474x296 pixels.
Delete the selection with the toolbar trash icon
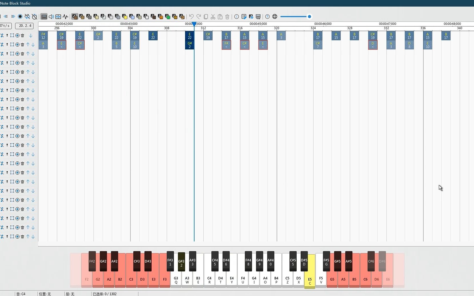click(x=227, y=17)
